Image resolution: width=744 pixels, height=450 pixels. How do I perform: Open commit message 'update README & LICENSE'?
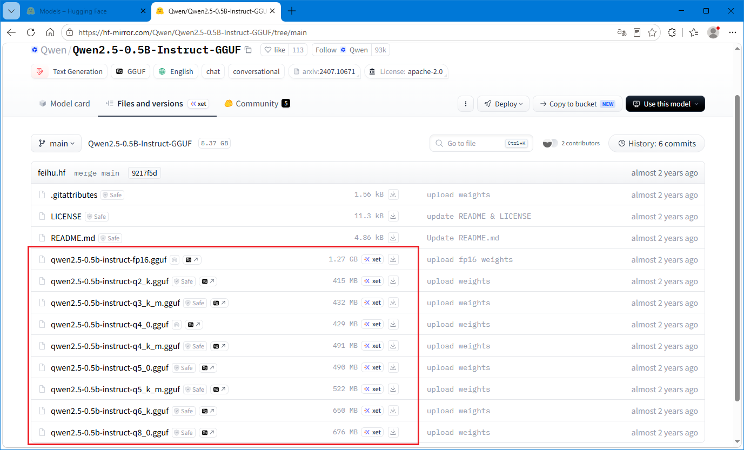pyautogui.click(x=479, y=216)
